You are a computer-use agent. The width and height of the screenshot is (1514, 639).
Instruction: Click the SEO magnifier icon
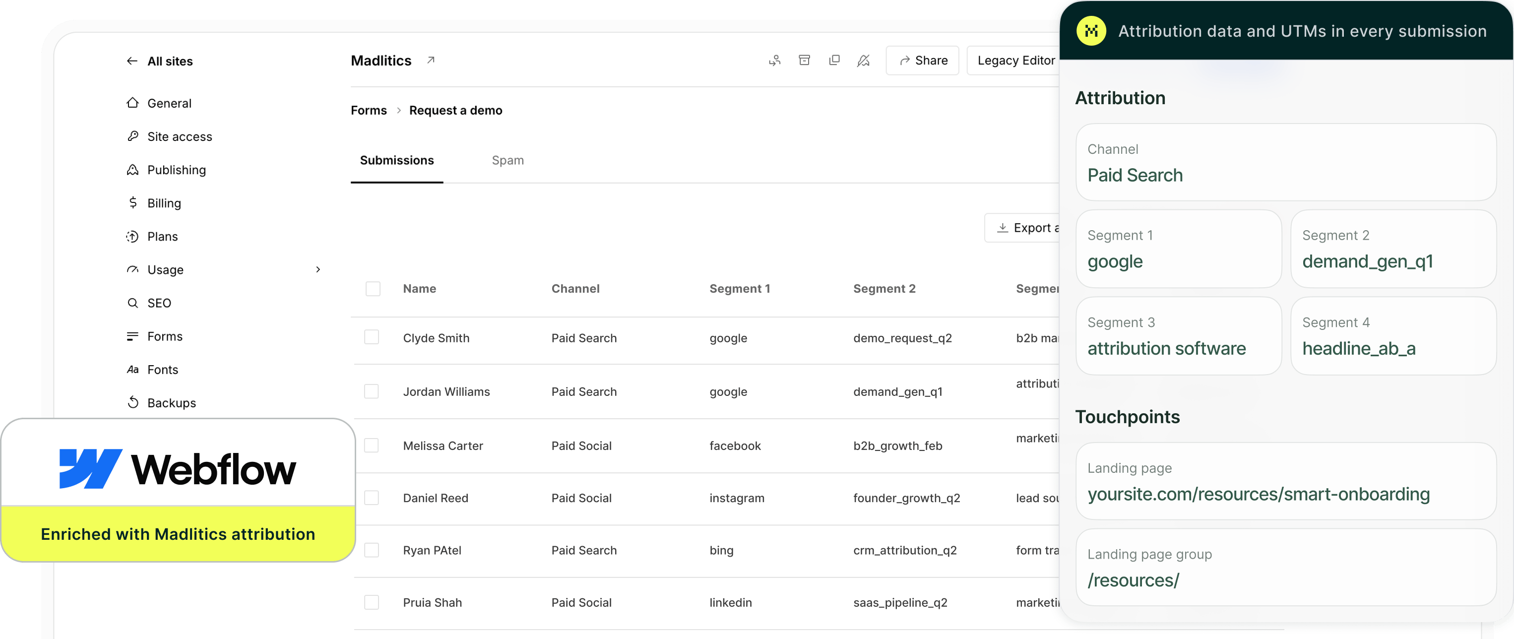coord(133,303)
